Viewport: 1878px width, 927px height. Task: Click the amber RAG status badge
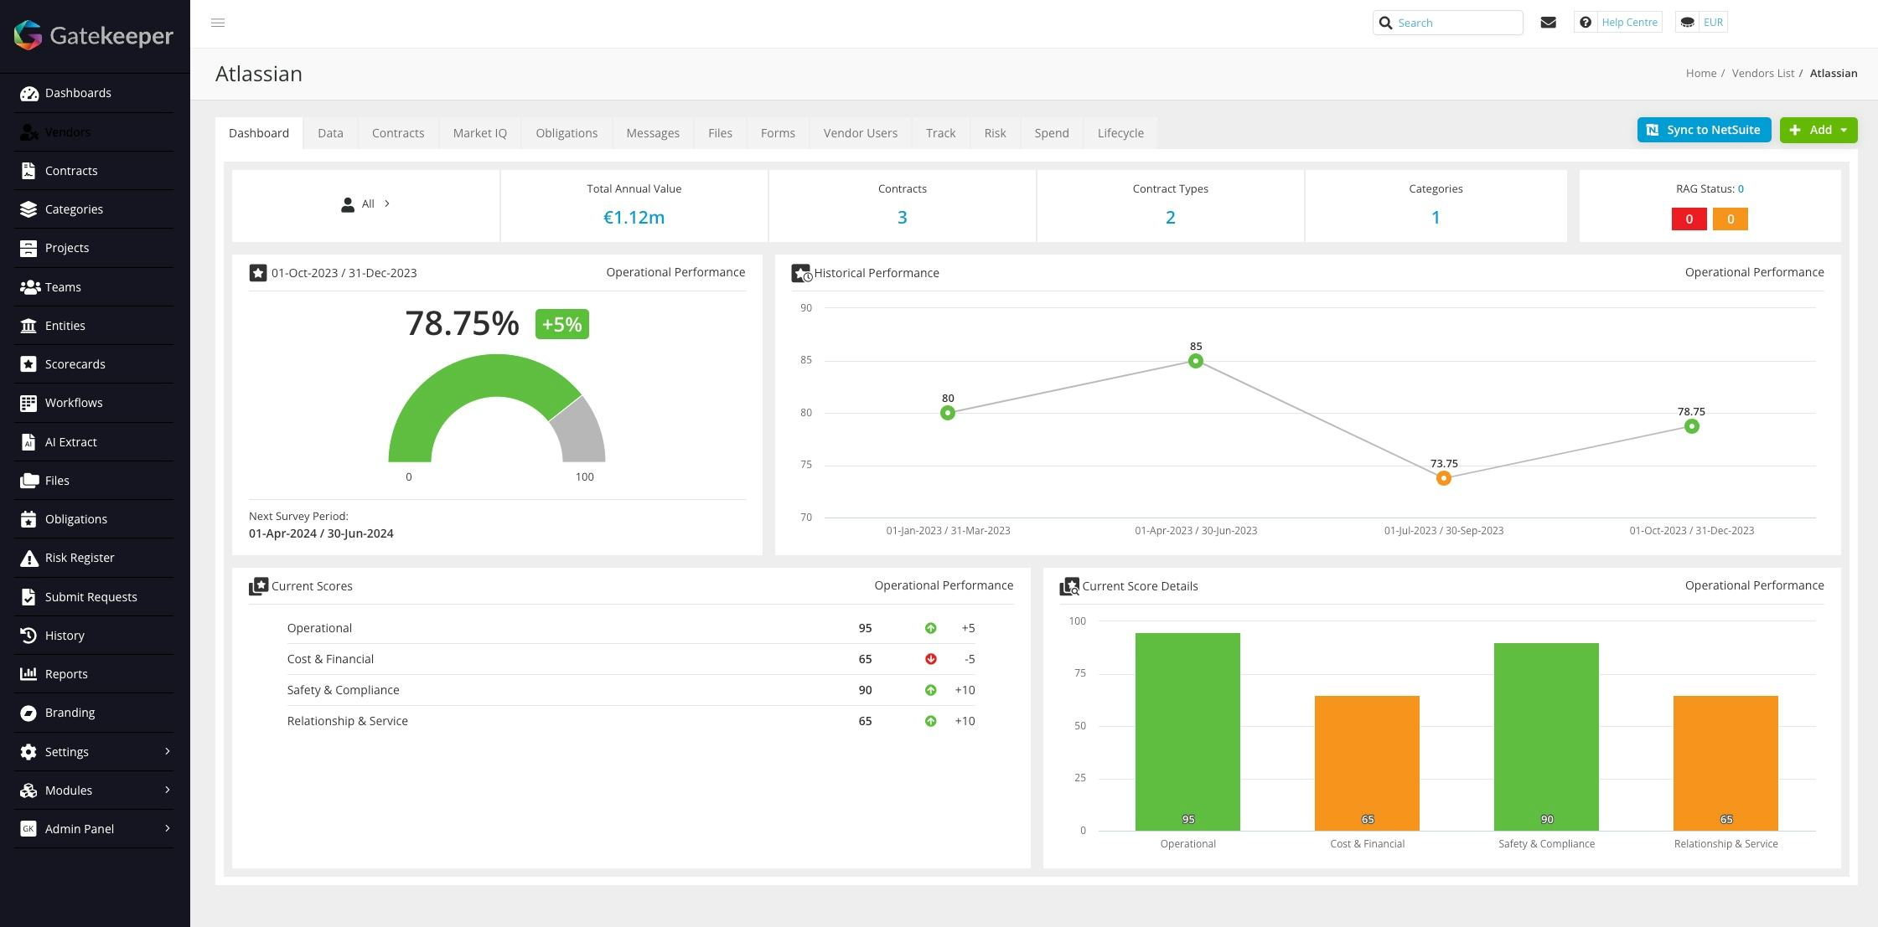click(x=1731, y=219)
